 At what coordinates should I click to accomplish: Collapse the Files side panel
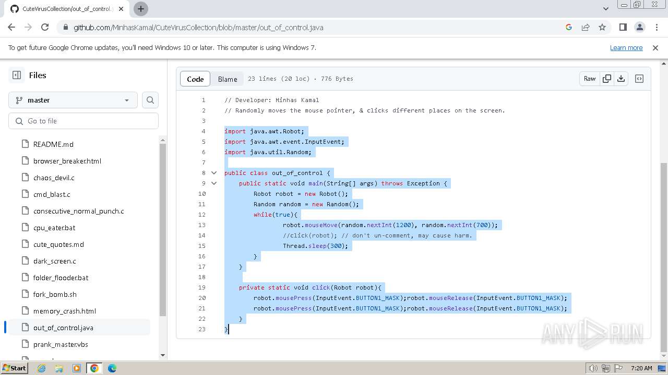pyautogui.click(x=17, y=75)
